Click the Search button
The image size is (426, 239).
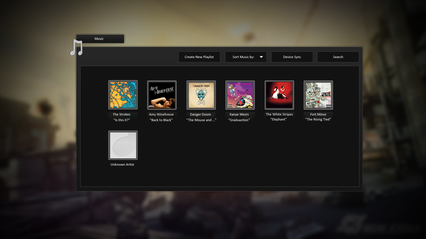point(338,57)
